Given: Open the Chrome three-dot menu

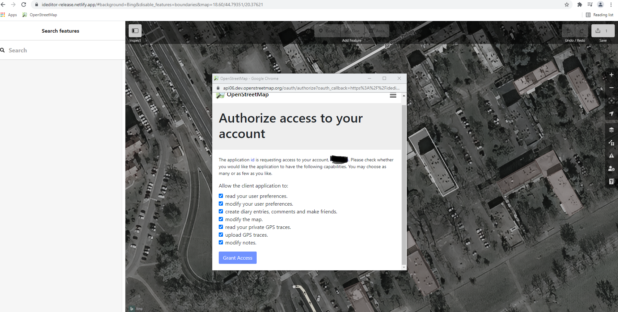Looking at the screenshot, I should click(x=611, y=5).
